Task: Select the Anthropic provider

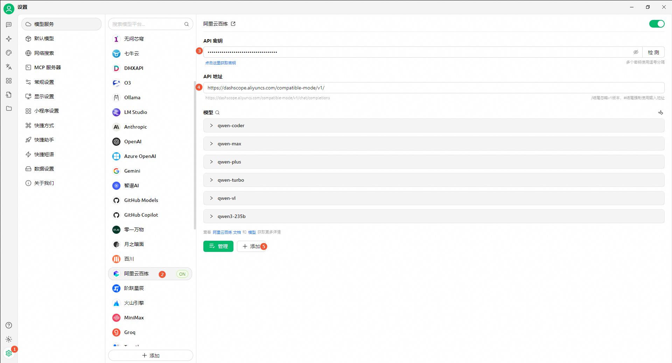Action: pos(150,127)
